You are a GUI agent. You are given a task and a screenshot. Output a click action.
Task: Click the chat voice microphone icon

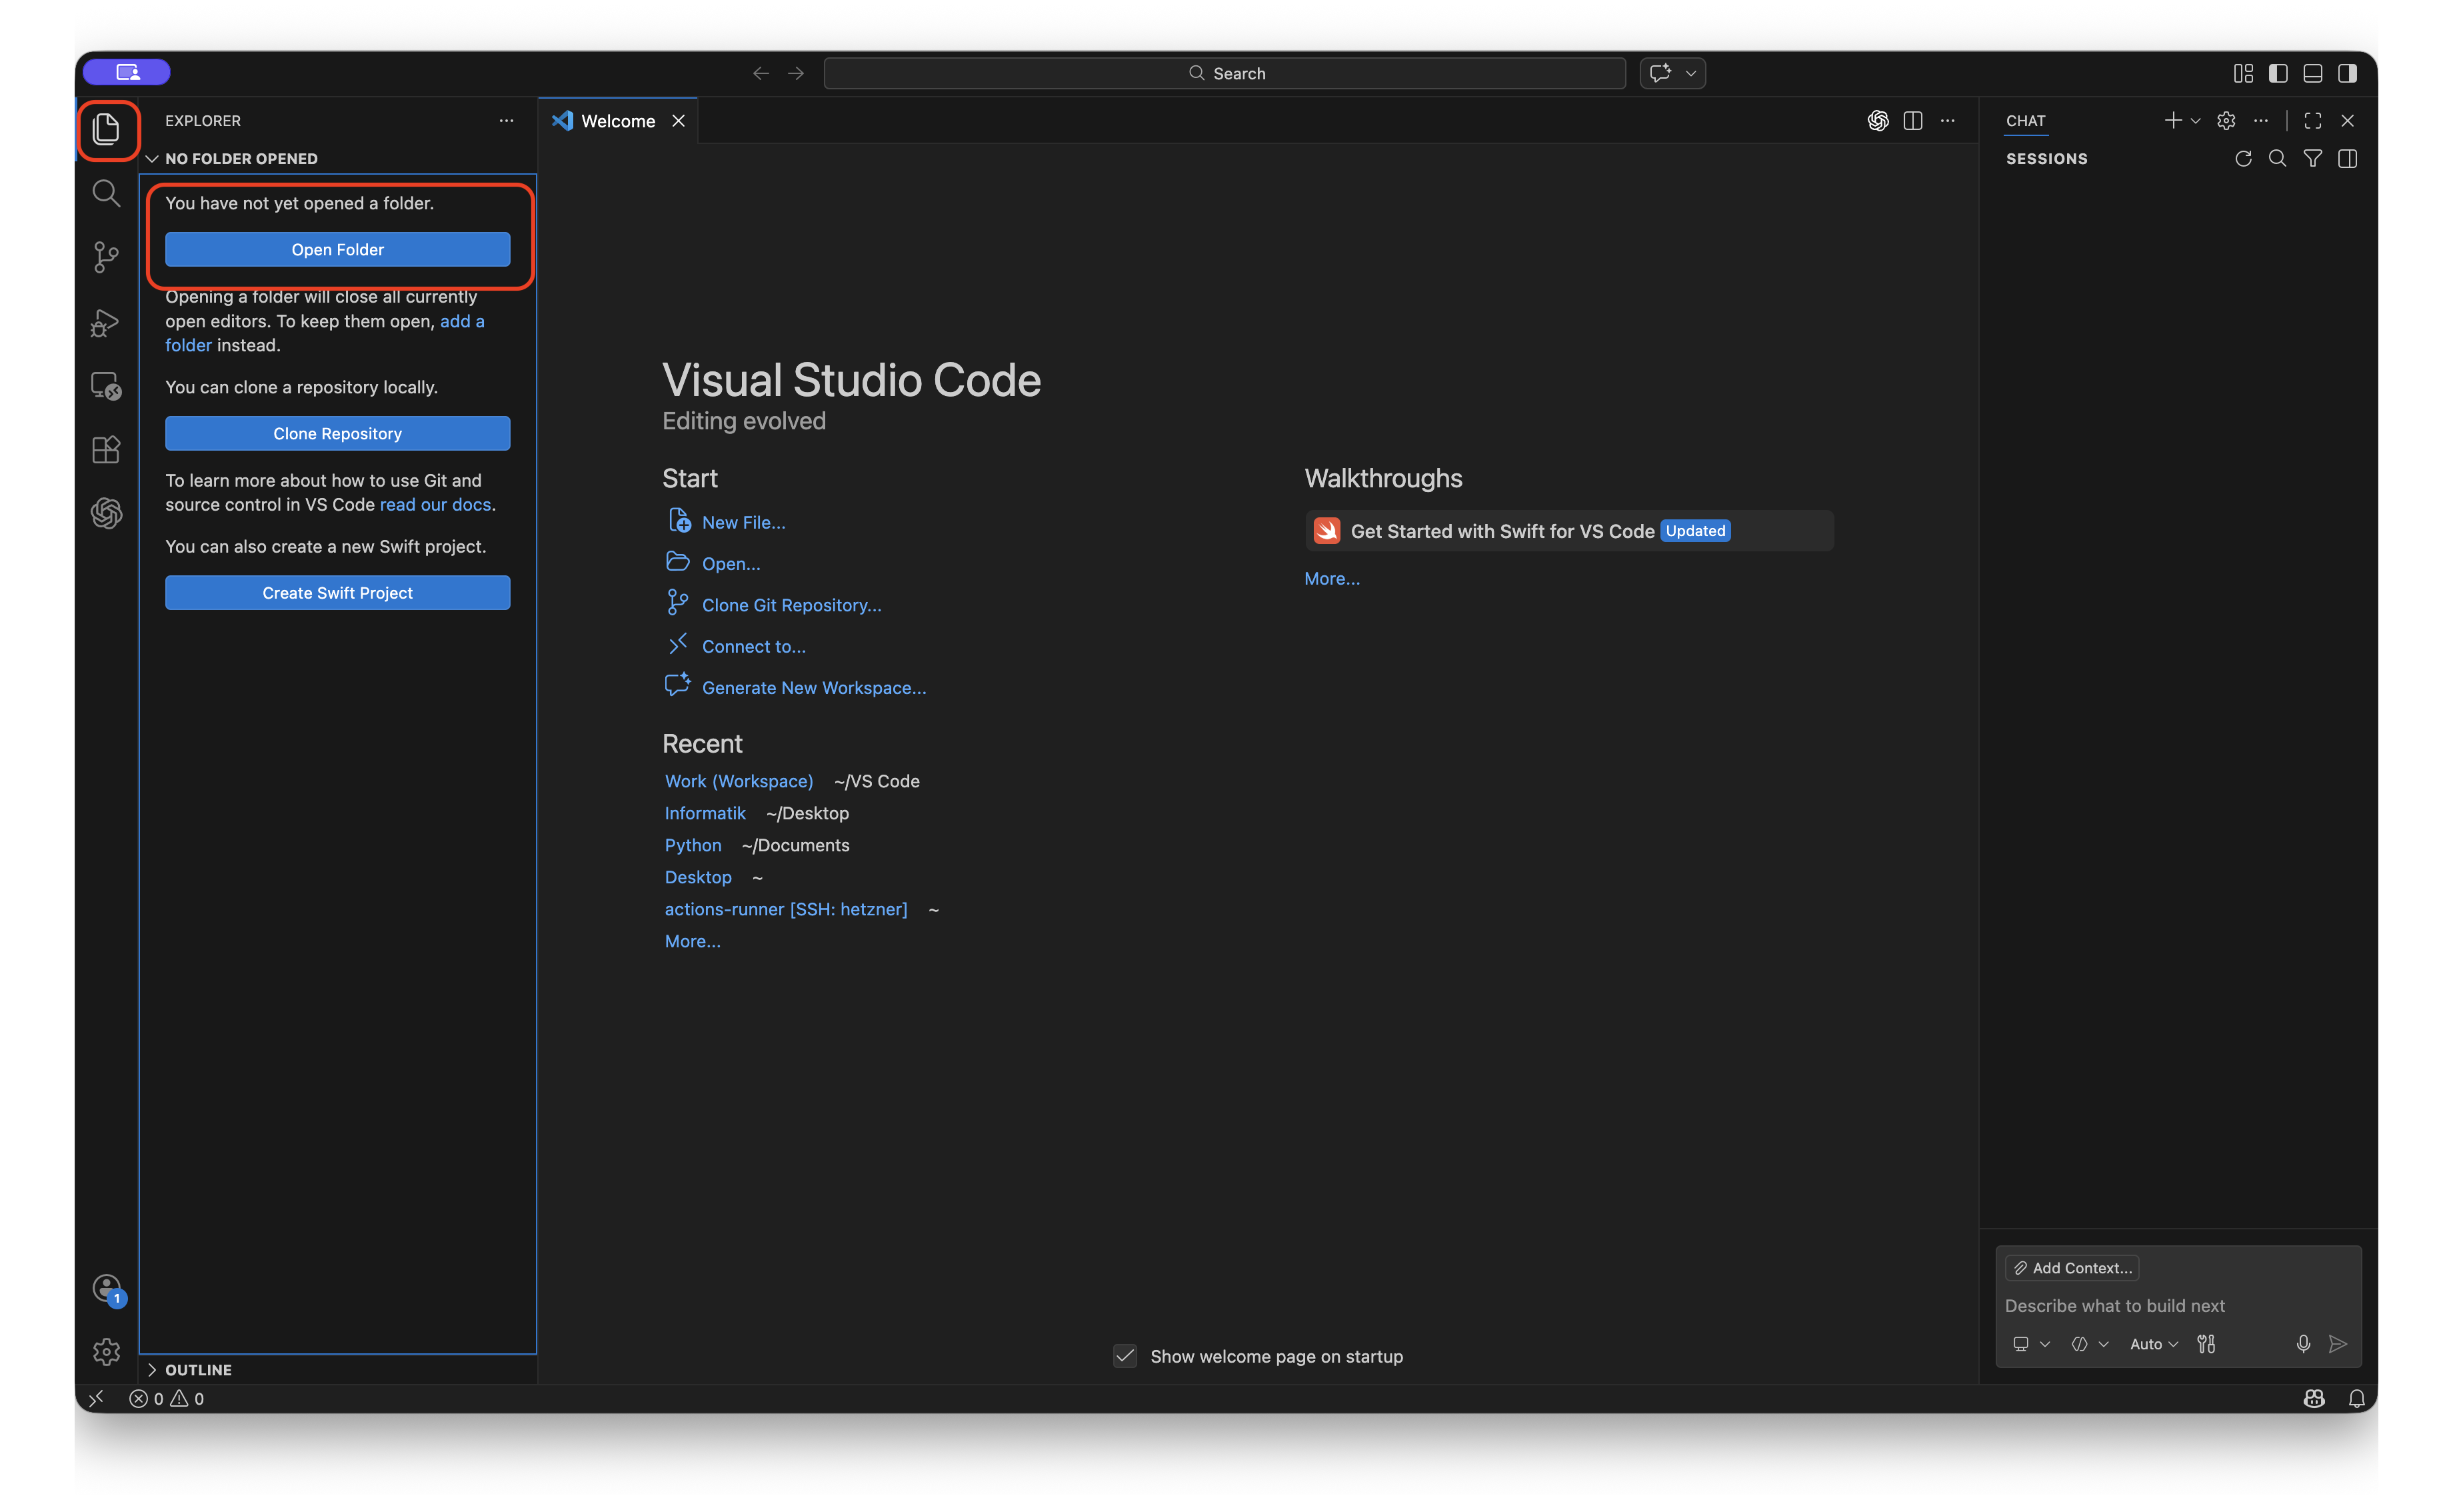(2303, 1344)
